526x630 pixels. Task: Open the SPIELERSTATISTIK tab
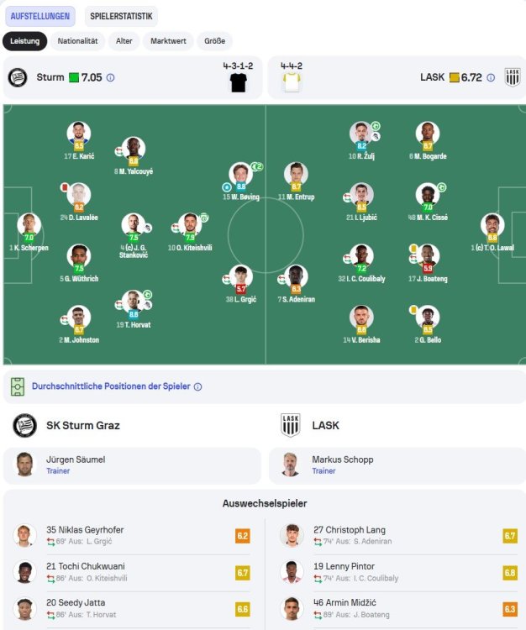tap(122, 16)
